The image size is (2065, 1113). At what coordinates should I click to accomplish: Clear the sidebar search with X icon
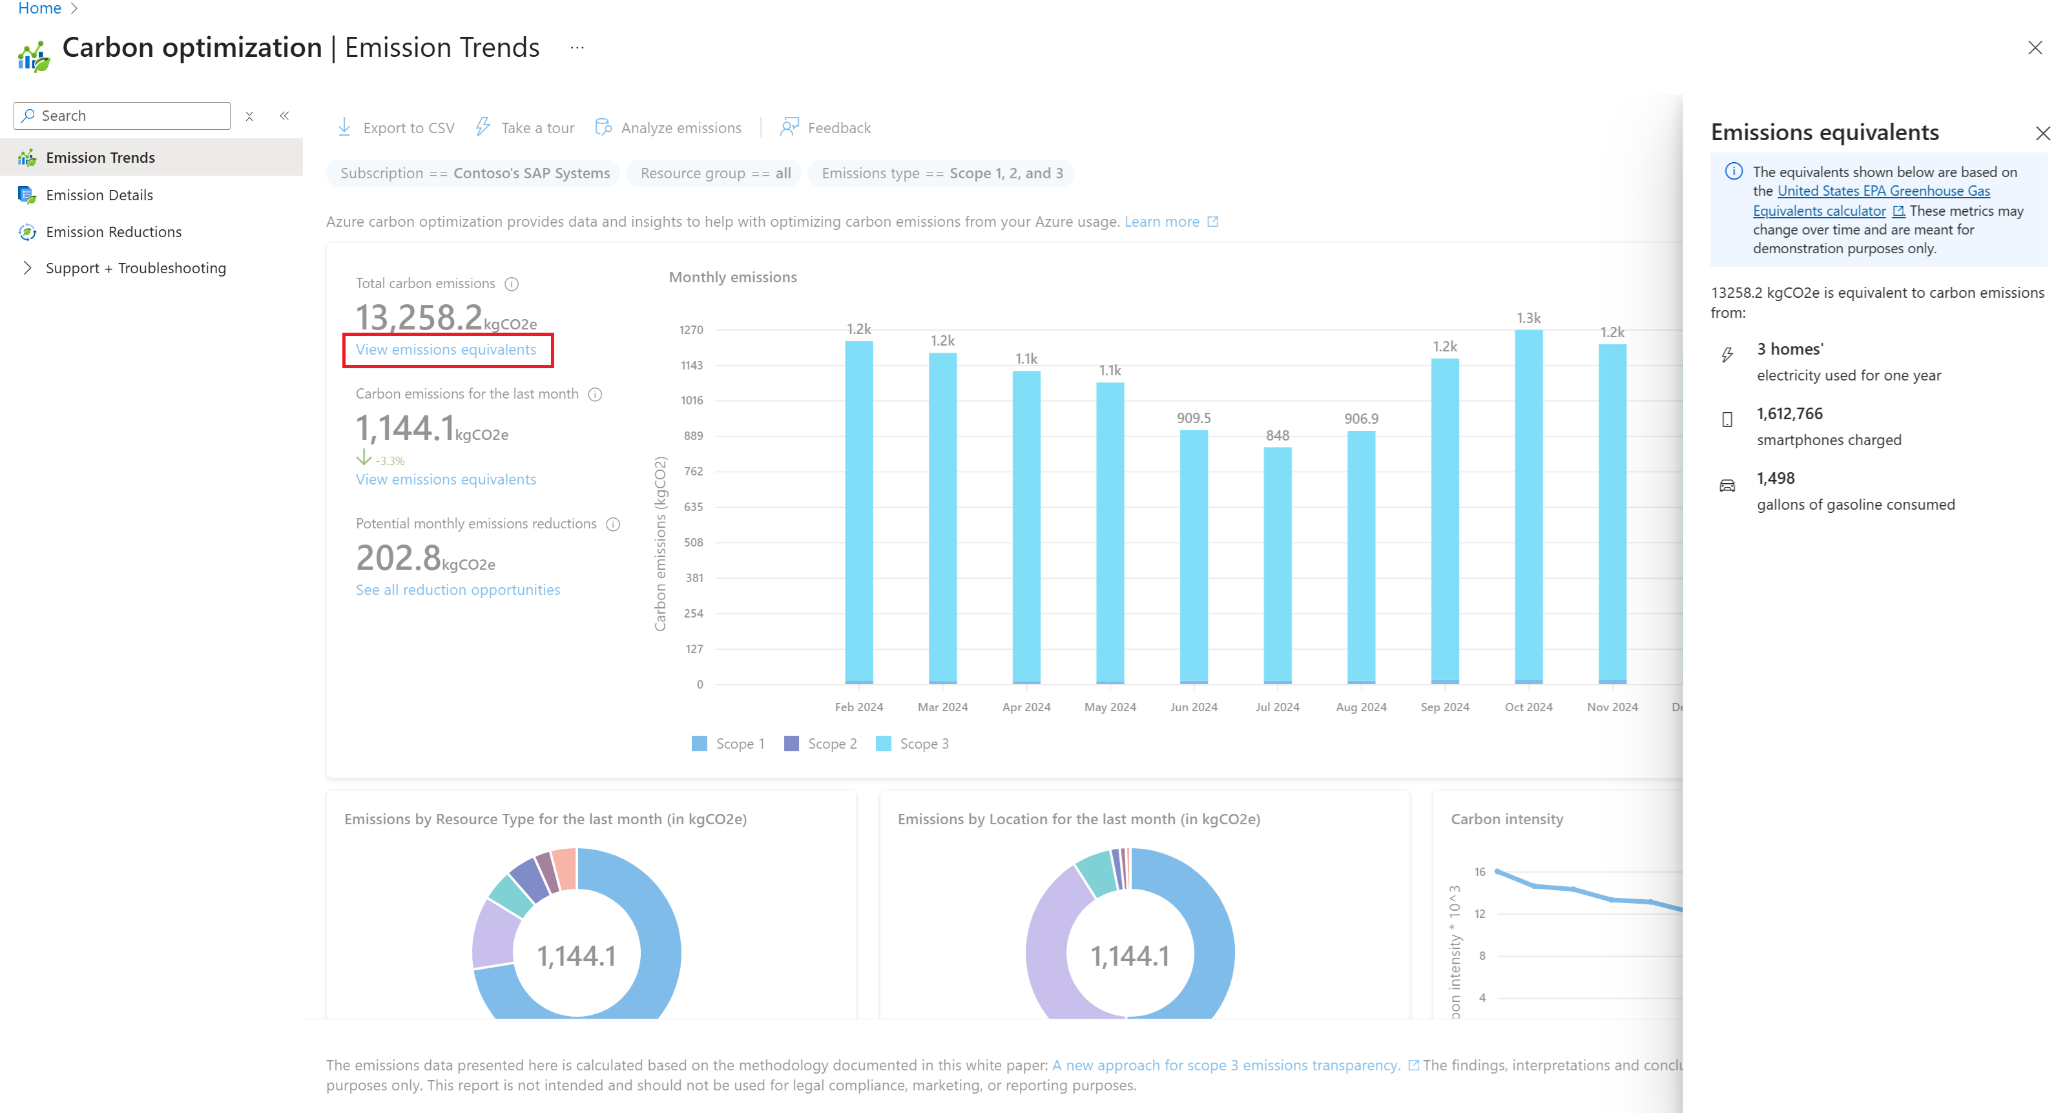[x=249, y=116]
